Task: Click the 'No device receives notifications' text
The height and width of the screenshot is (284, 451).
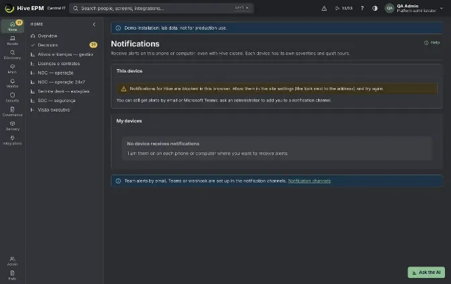Action: (x=163, y=144)
